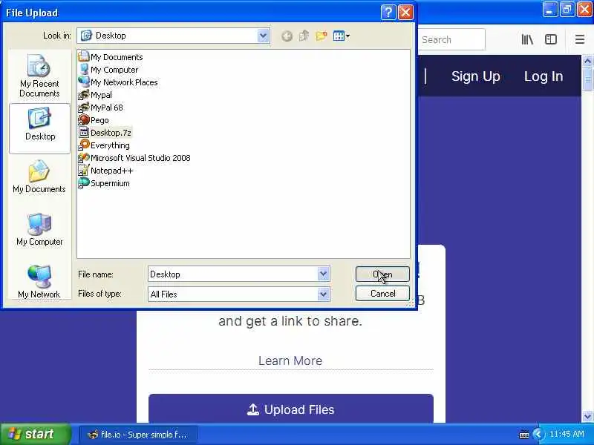Screen dimensions: 594x445
Task: Open My Network in the places bar
Action: [x=39, y=282]
